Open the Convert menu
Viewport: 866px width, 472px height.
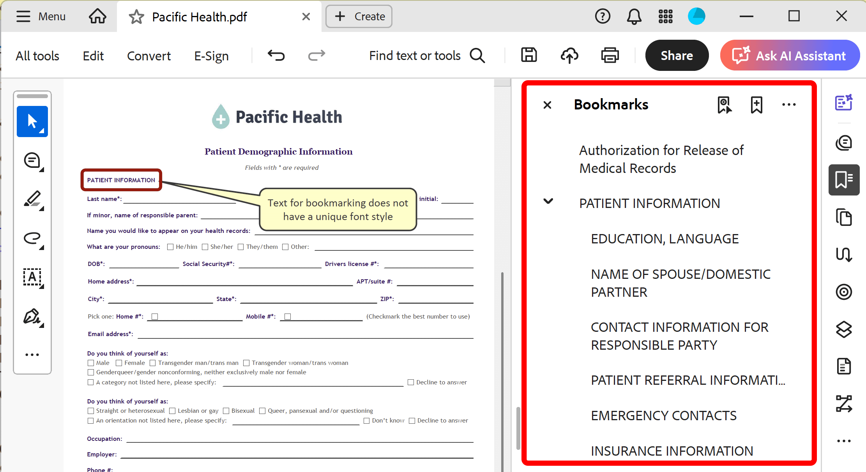point(149,56)
